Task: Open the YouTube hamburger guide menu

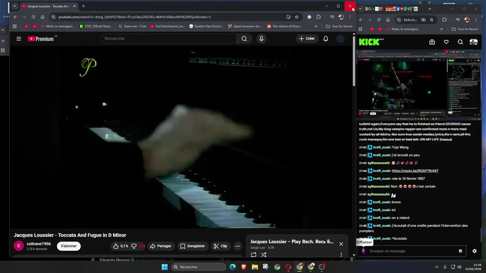Action: click(19, 39)
